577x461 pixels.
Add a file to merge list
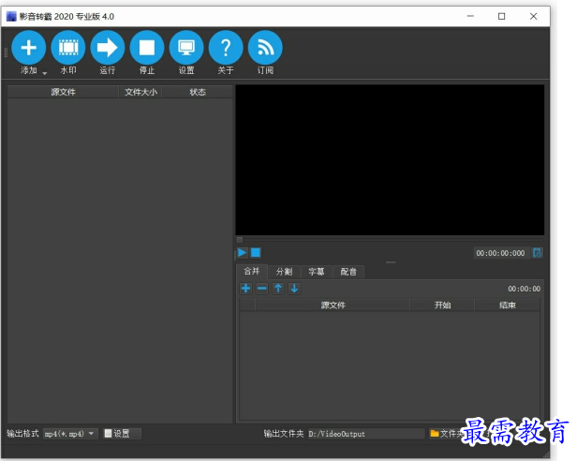(x=245, y=289)
